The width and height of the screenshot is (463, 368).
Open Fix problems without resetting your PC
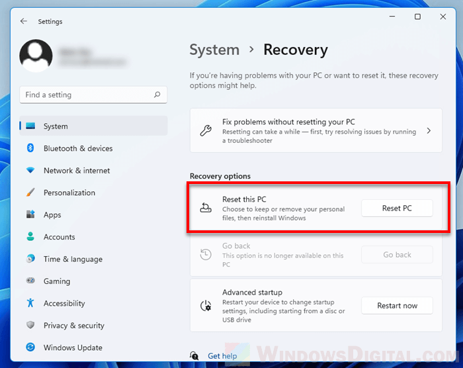point(316,130)
